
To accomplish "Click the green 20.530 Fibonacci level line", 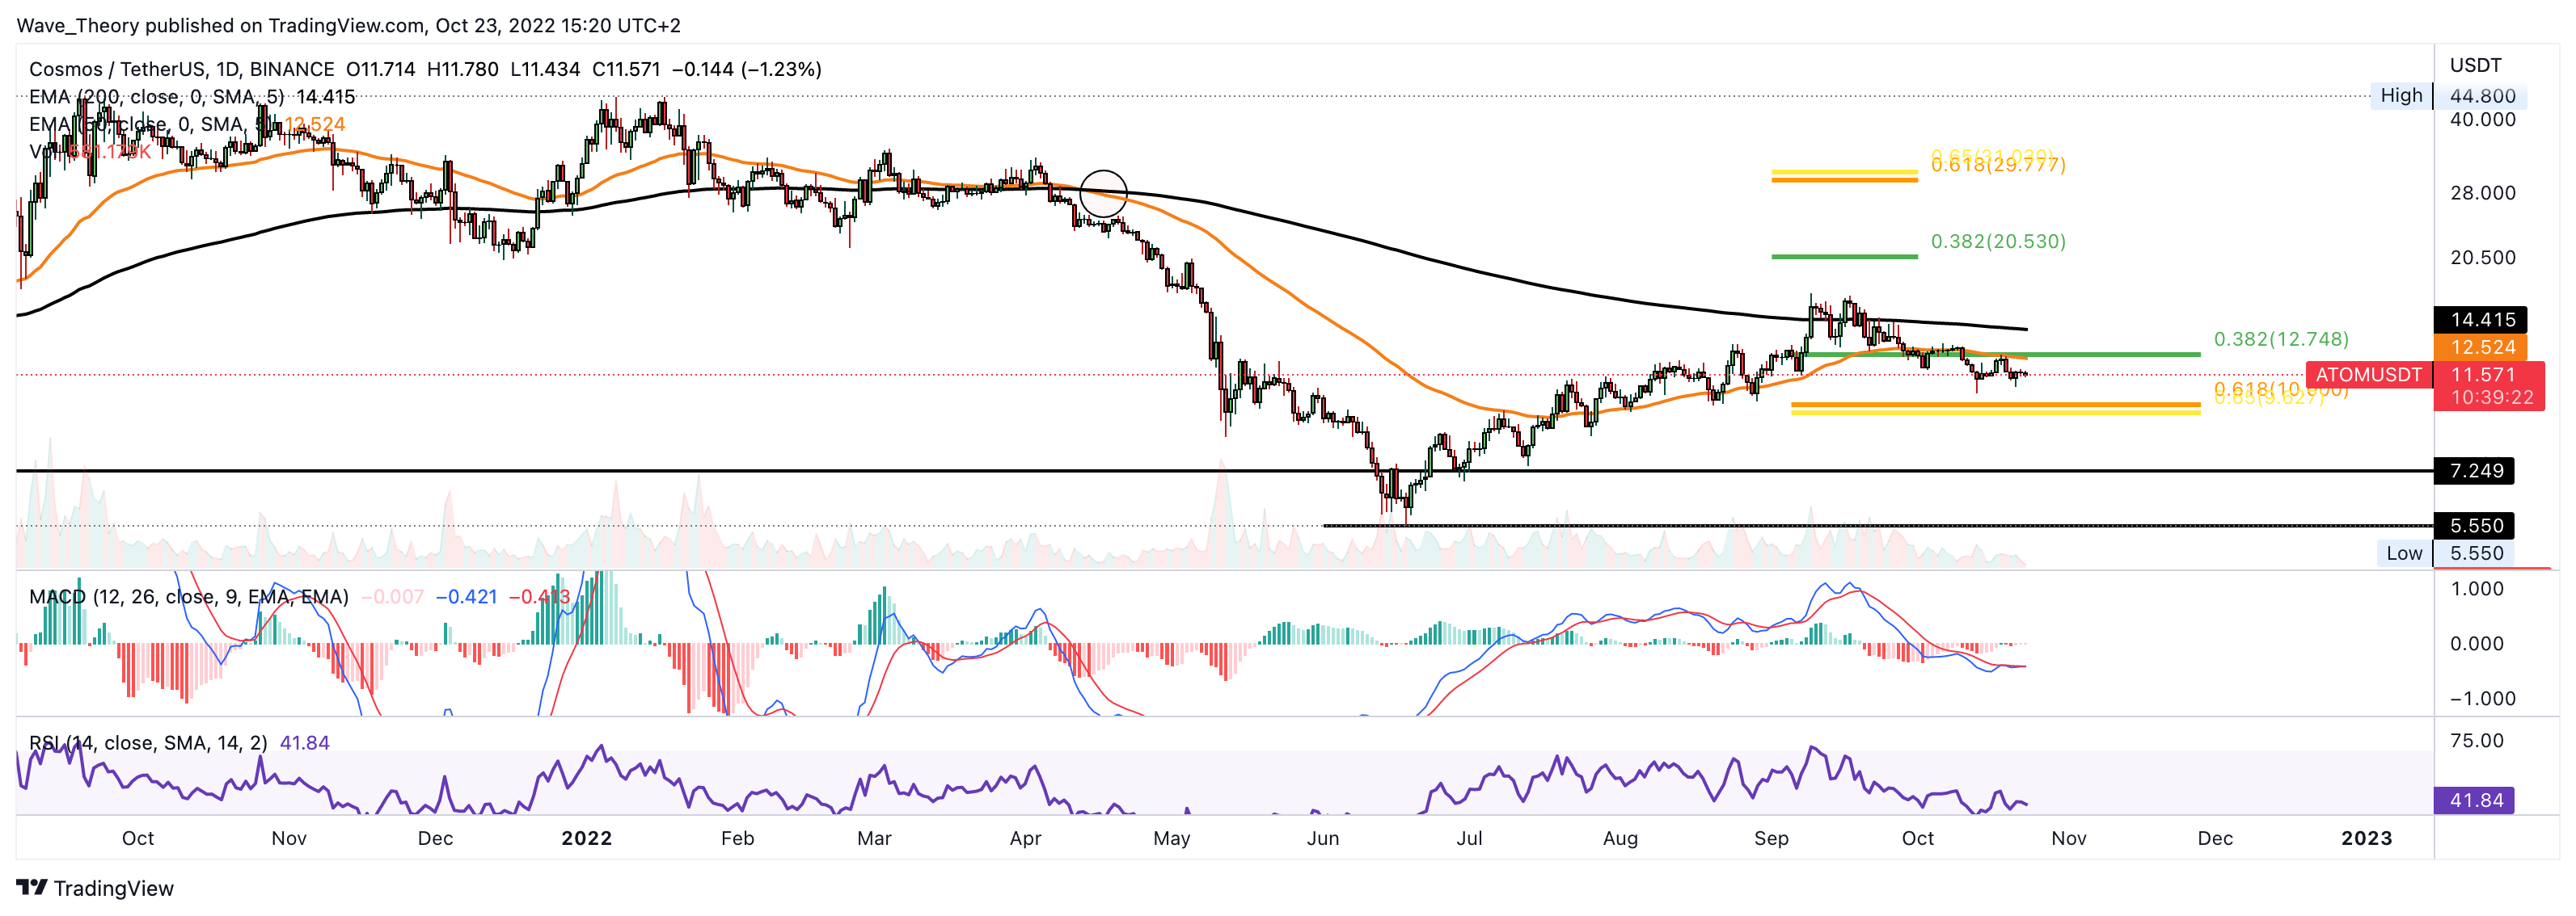I will tap(1844, 257).
